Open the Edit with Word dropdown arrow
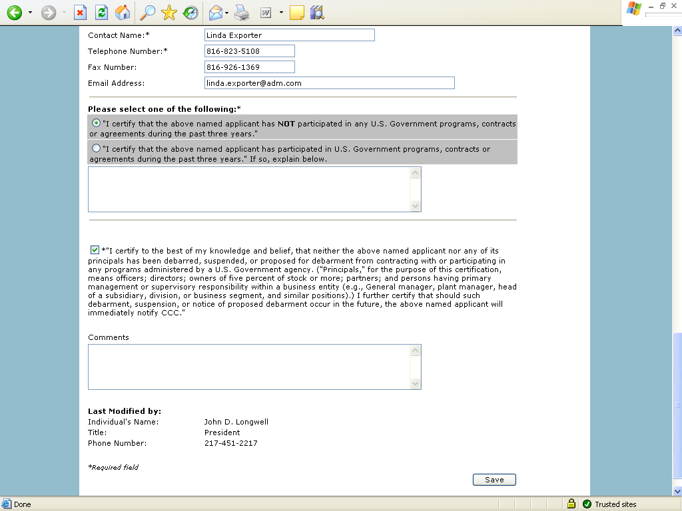Screen dimensions: 682x511 pos(281,13)
